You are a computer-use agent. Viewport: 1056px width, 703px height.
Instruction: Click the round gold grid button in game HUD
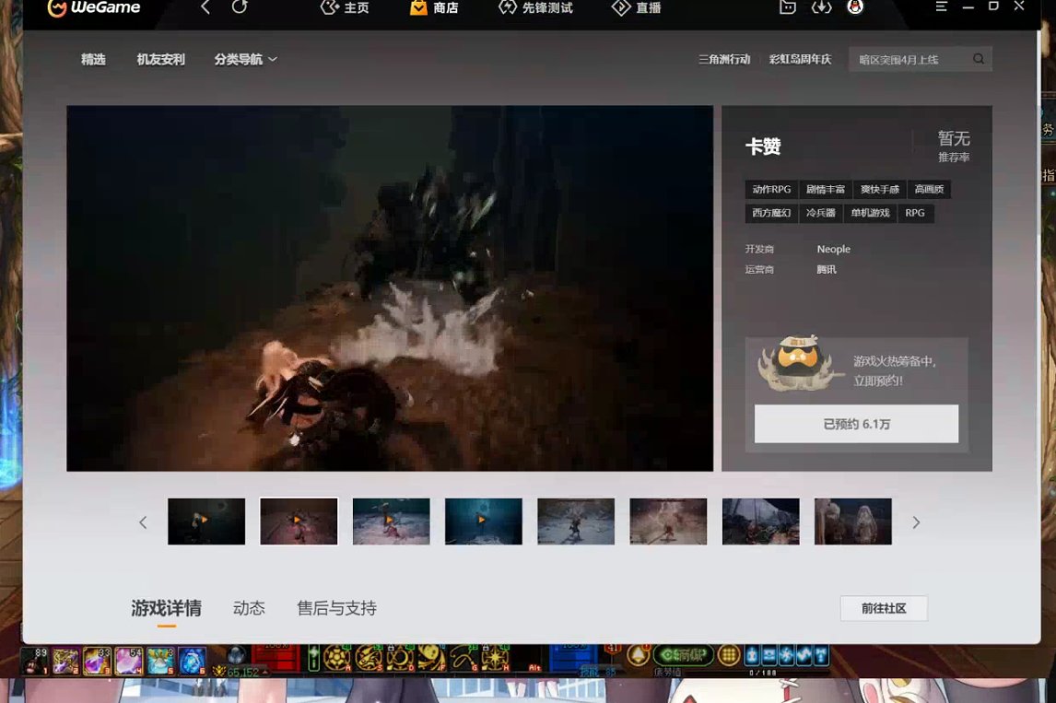(x=728, y=654)
